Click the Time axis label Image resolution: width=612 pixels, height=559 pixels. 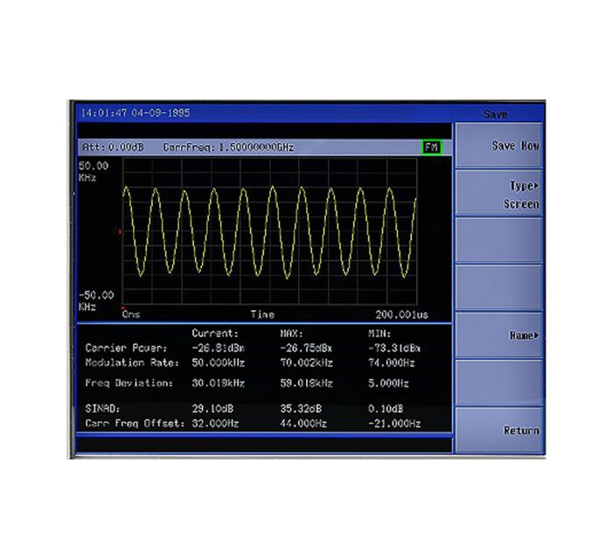(x=262, y=314)
